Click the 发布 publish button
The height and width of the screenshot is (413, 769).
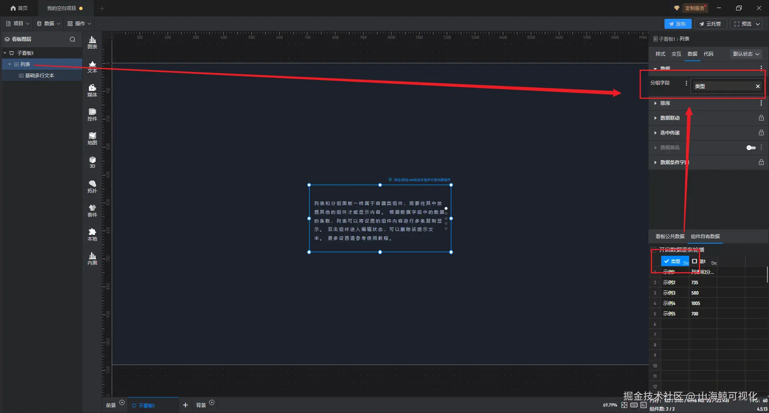tap(678, 24)
